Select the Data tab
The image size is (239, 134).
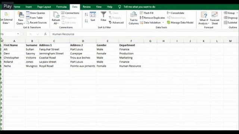(x=75, y=7)
